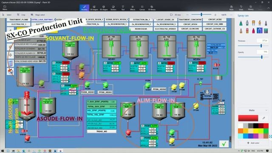Screen dimensions: 272x153
Task: Choose the Select tool
Action: pyautogui.click(x=7, y=15)
